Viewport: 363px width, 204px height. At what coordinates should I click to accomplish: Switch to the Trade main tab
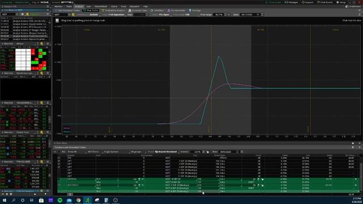tap(69, 6)
